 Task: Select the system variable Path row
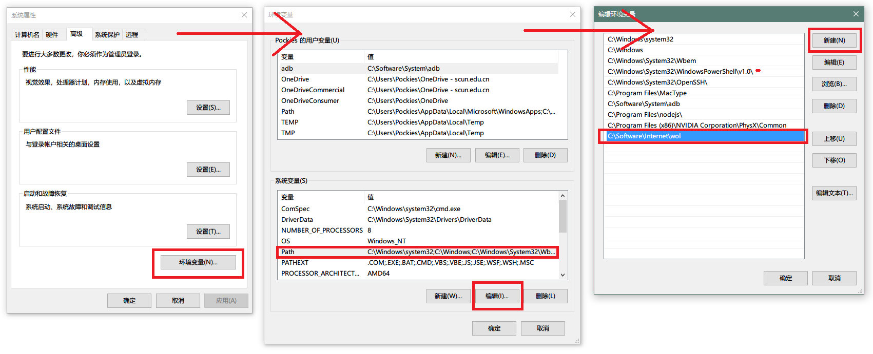tap(417, 252)
